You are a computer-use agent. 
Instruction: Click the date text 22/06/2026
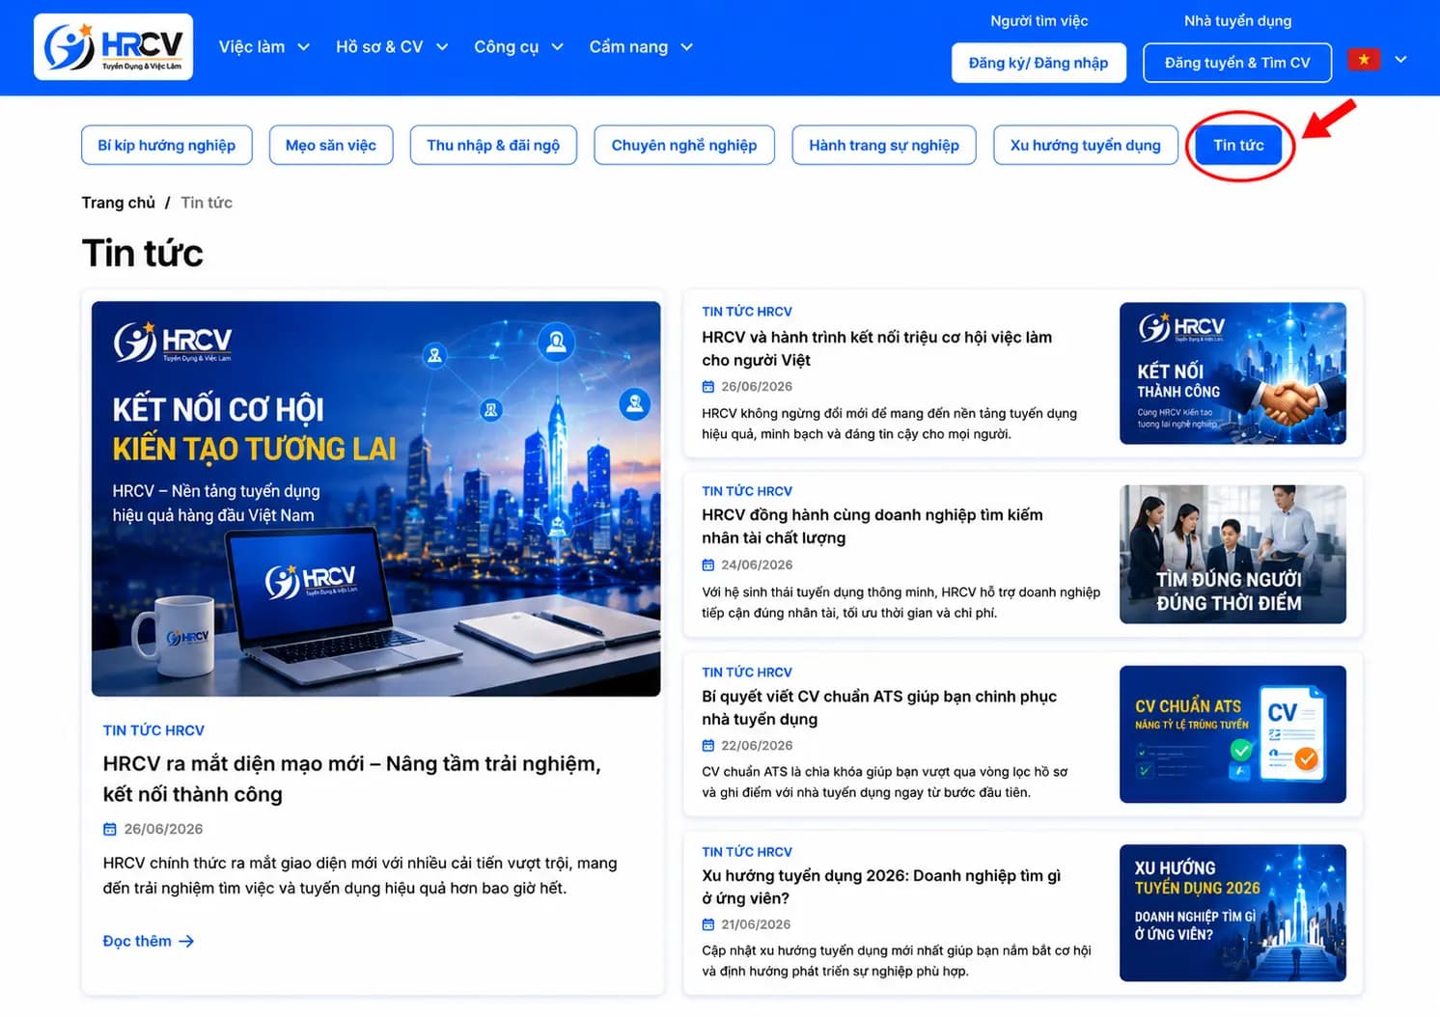coord(757,745)
